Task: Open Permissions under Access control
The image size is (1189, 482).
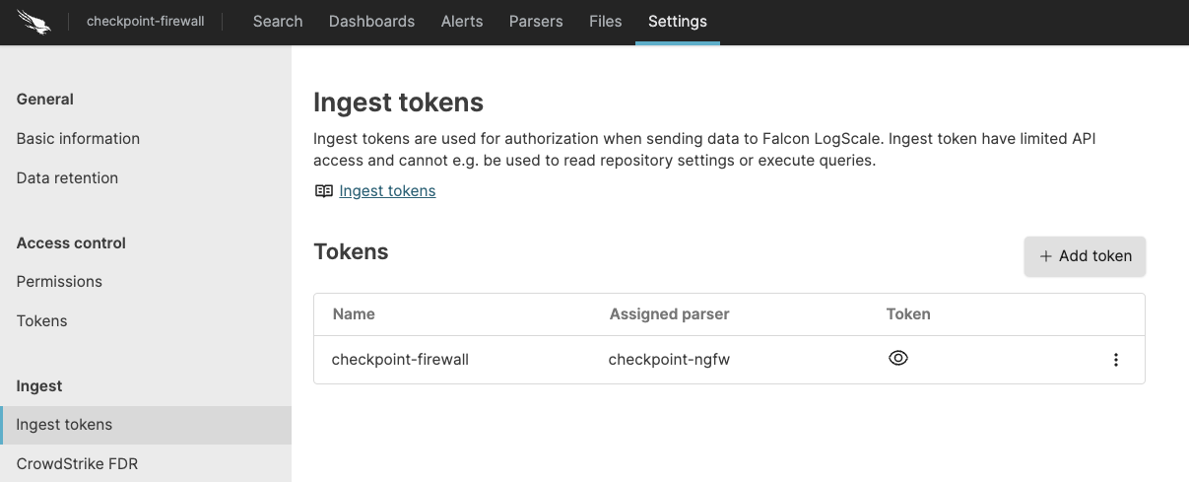Action: [x=59, y=282]
